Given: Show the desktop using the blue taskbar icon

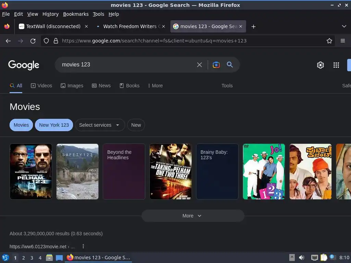Looking at the screenshot, I should [59, 258].
